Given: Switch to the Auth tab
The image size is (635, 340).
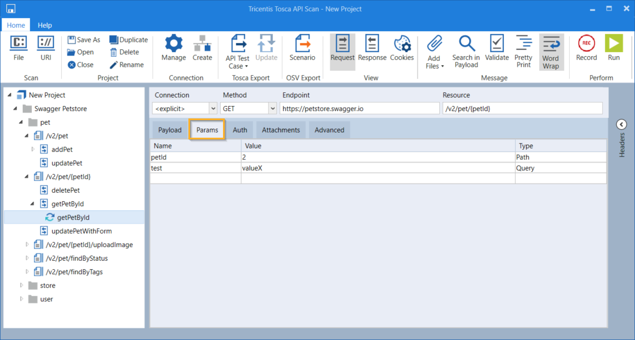Looking at the screenshot, I should 240,130.
